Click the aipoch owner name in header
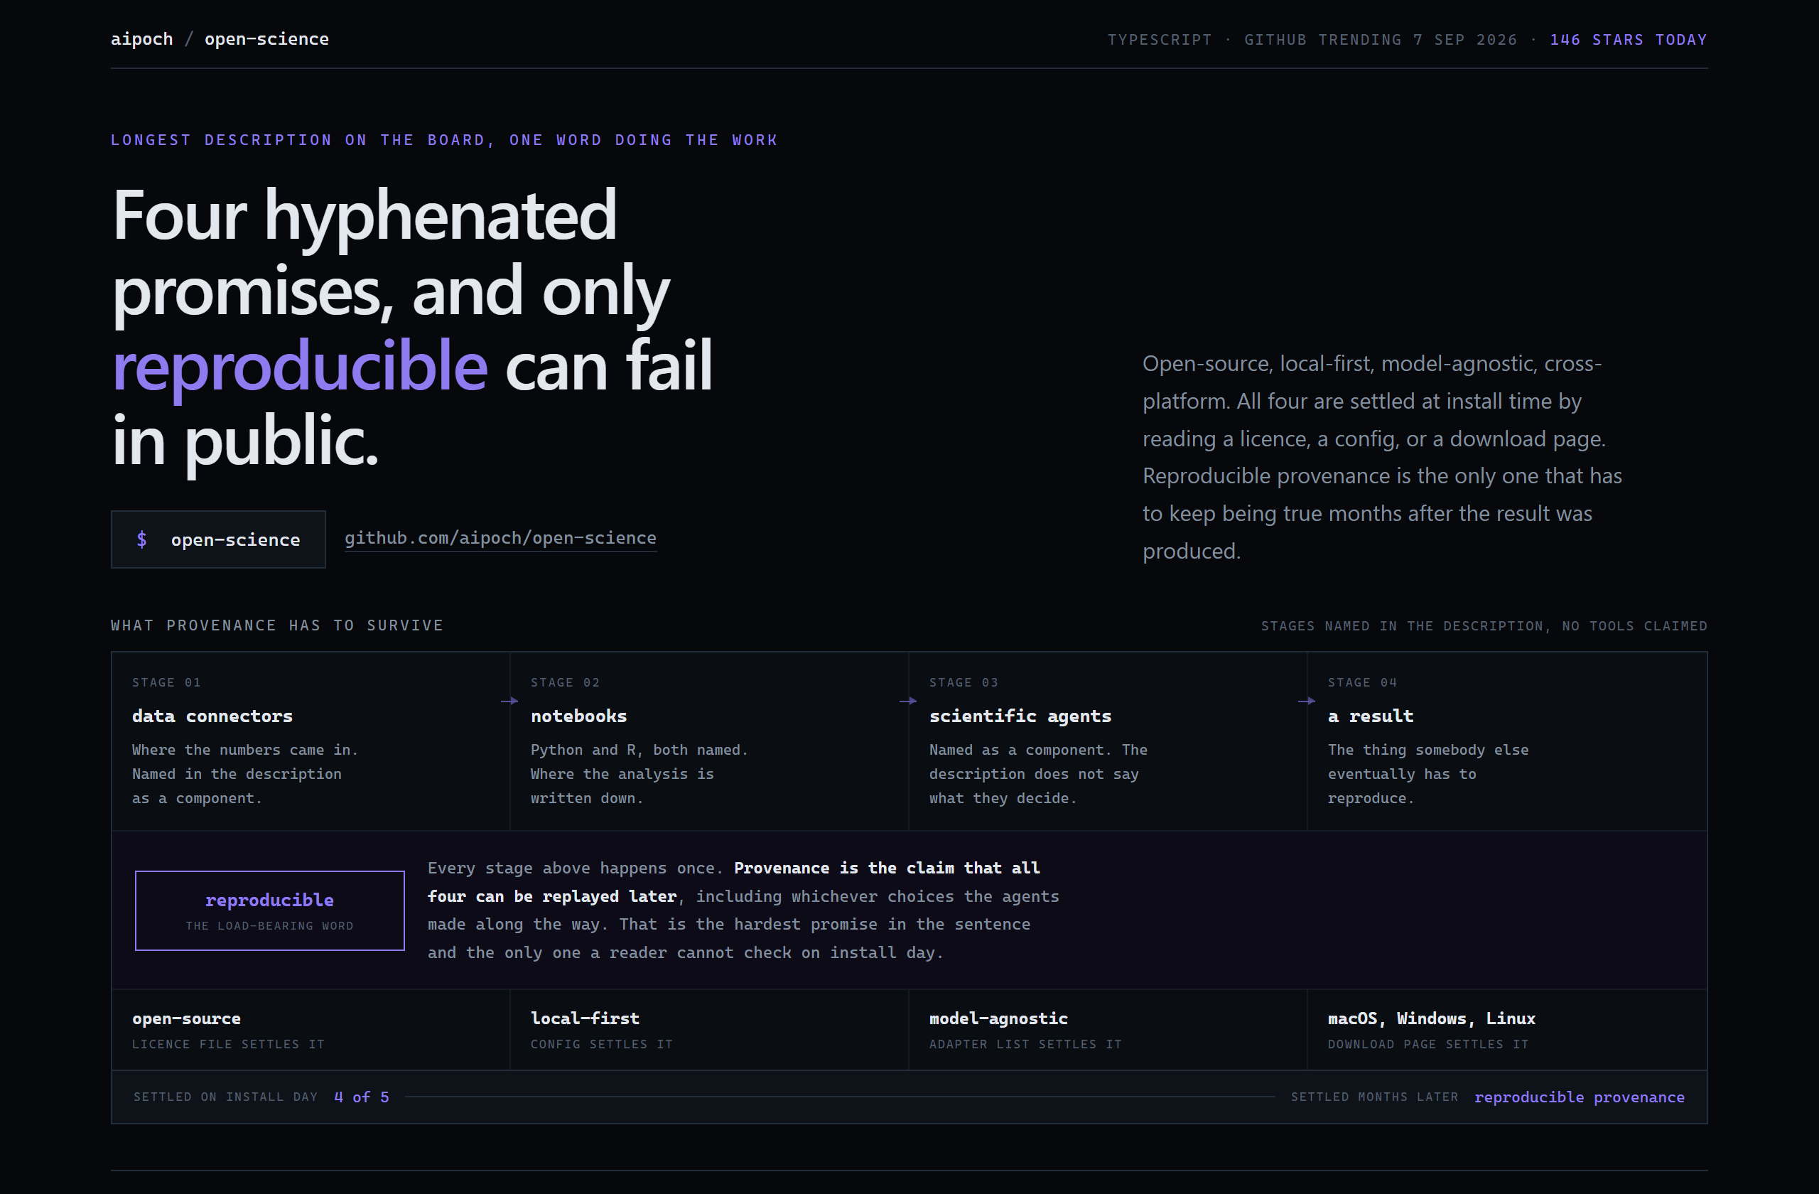Viewport: 1819px width, 1194px height. click(x=142, y=39)
